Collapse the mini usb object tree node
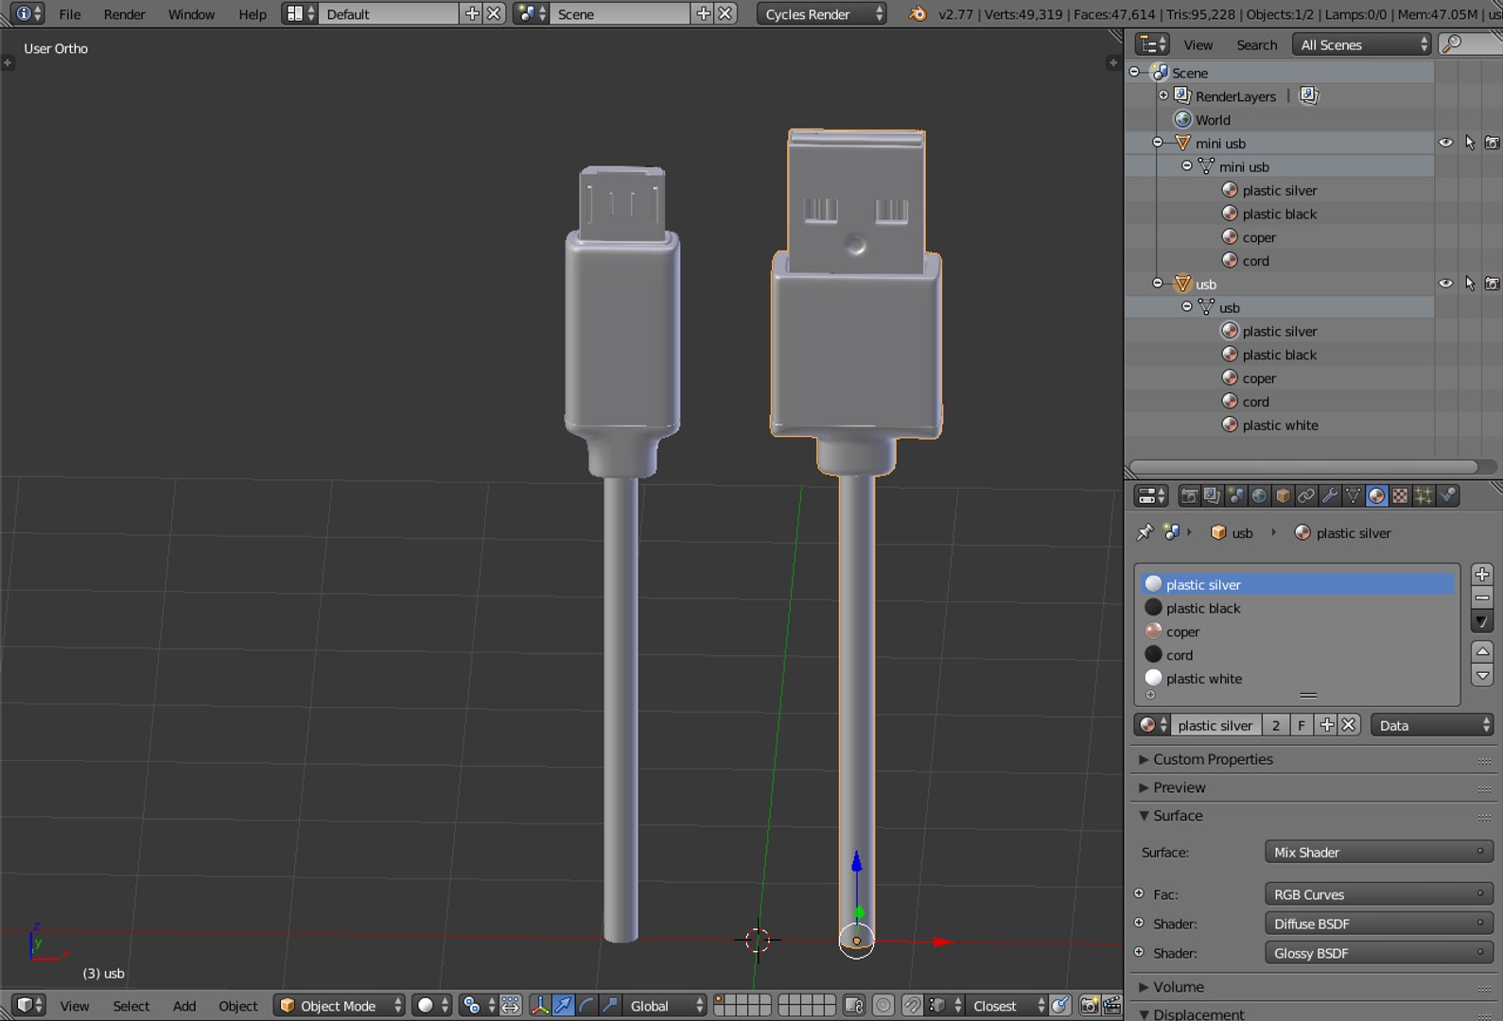 pos(1158,143)
